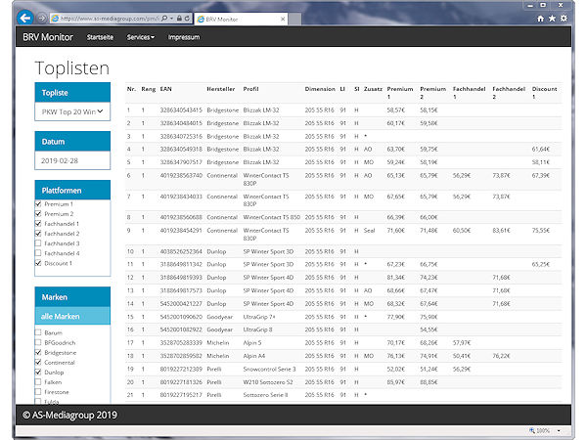Click the Toplisten page heading
The image size is (587, 440).
(x=72, y=68)
